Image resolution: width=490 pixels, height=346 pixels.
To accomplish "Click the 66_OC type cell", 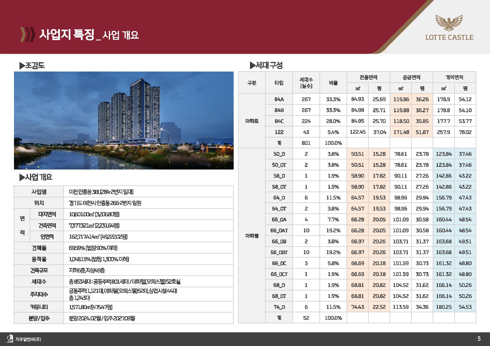I will (279, 263).
